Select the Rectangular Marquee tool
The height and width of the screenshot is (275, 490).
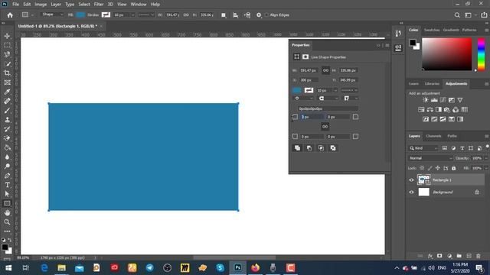coord(7,45)
